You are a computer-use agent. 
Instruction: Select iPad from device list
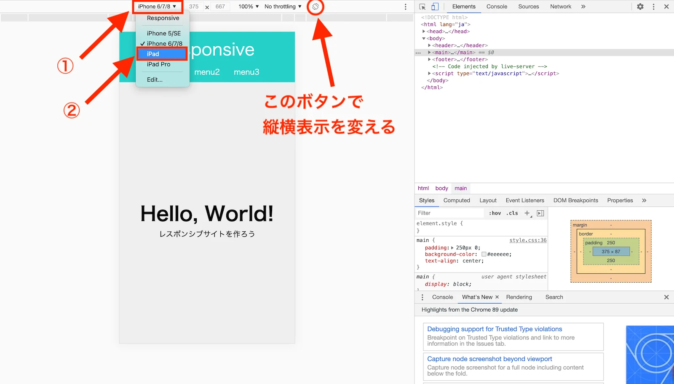162,54
